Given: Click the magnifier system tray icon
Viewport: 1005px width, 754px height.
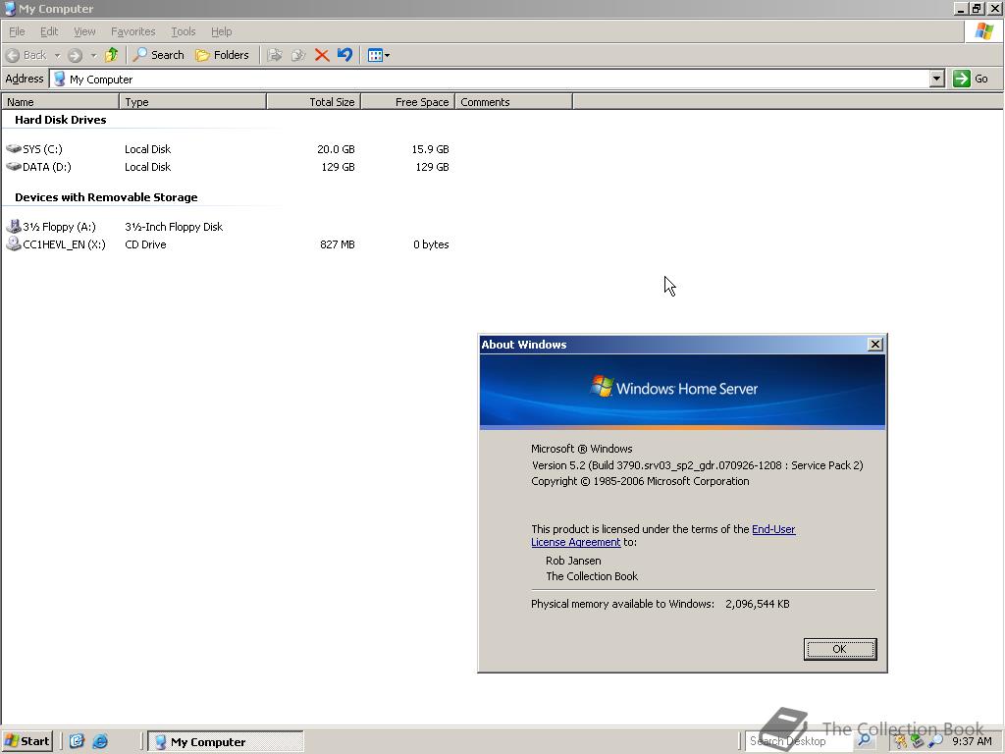Looking at the screenshot, I should pyautogui.click(x=934, y=741).
